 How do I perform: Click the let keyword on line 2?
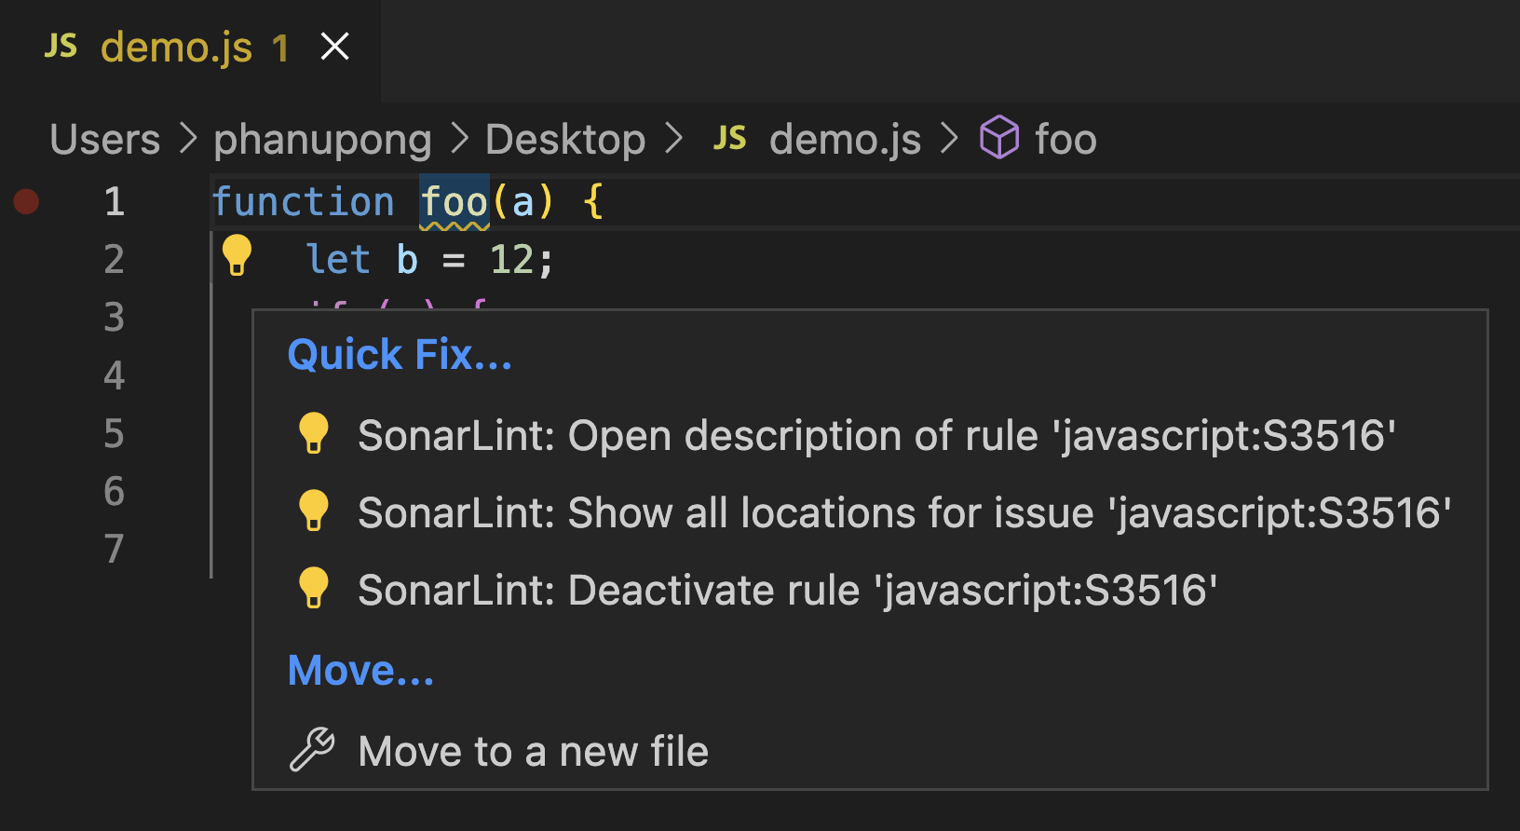tap(338, 260)
